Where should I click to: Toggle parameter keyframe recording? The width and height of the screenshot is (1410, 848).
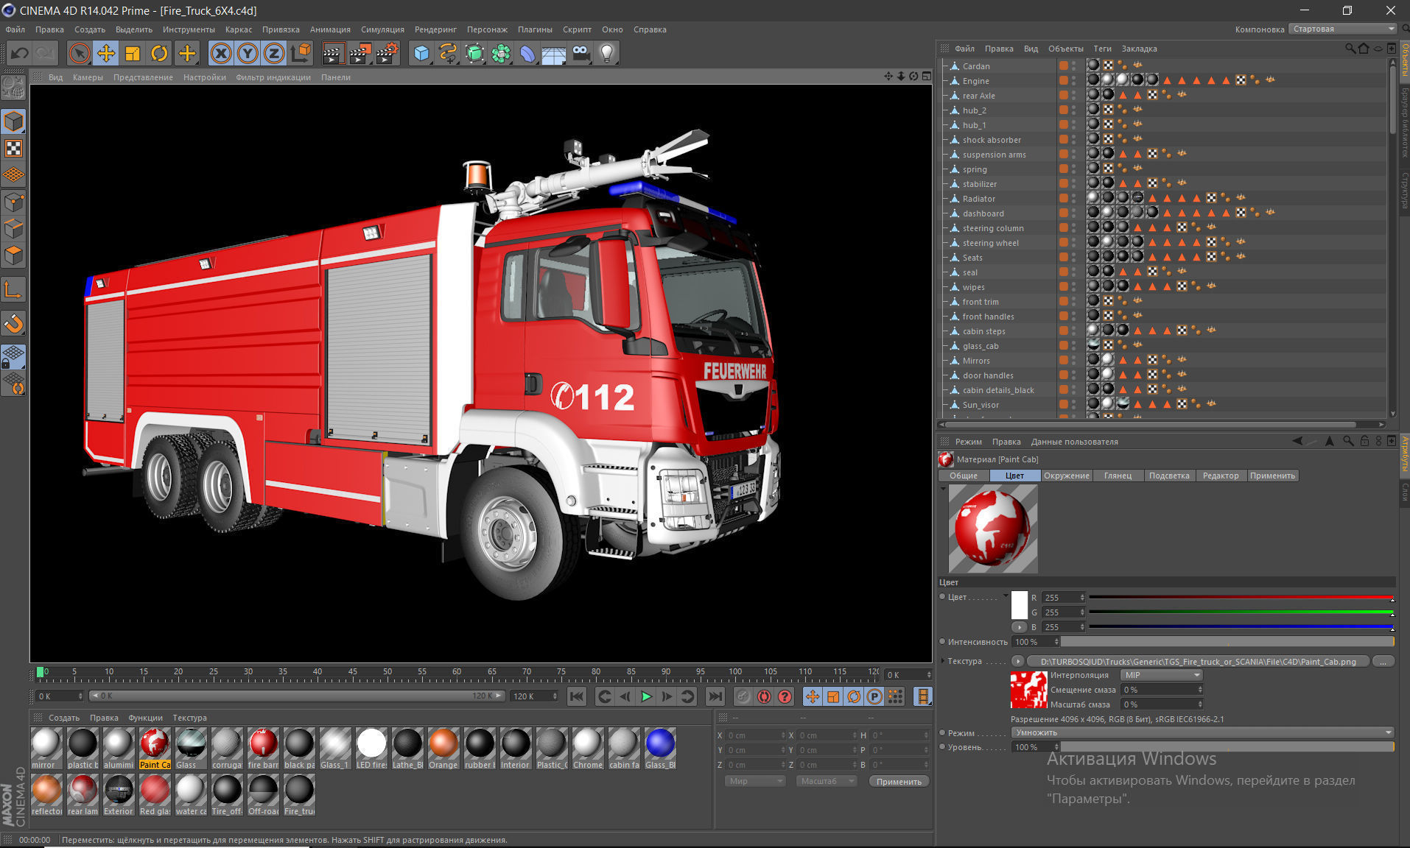(874, 696)
